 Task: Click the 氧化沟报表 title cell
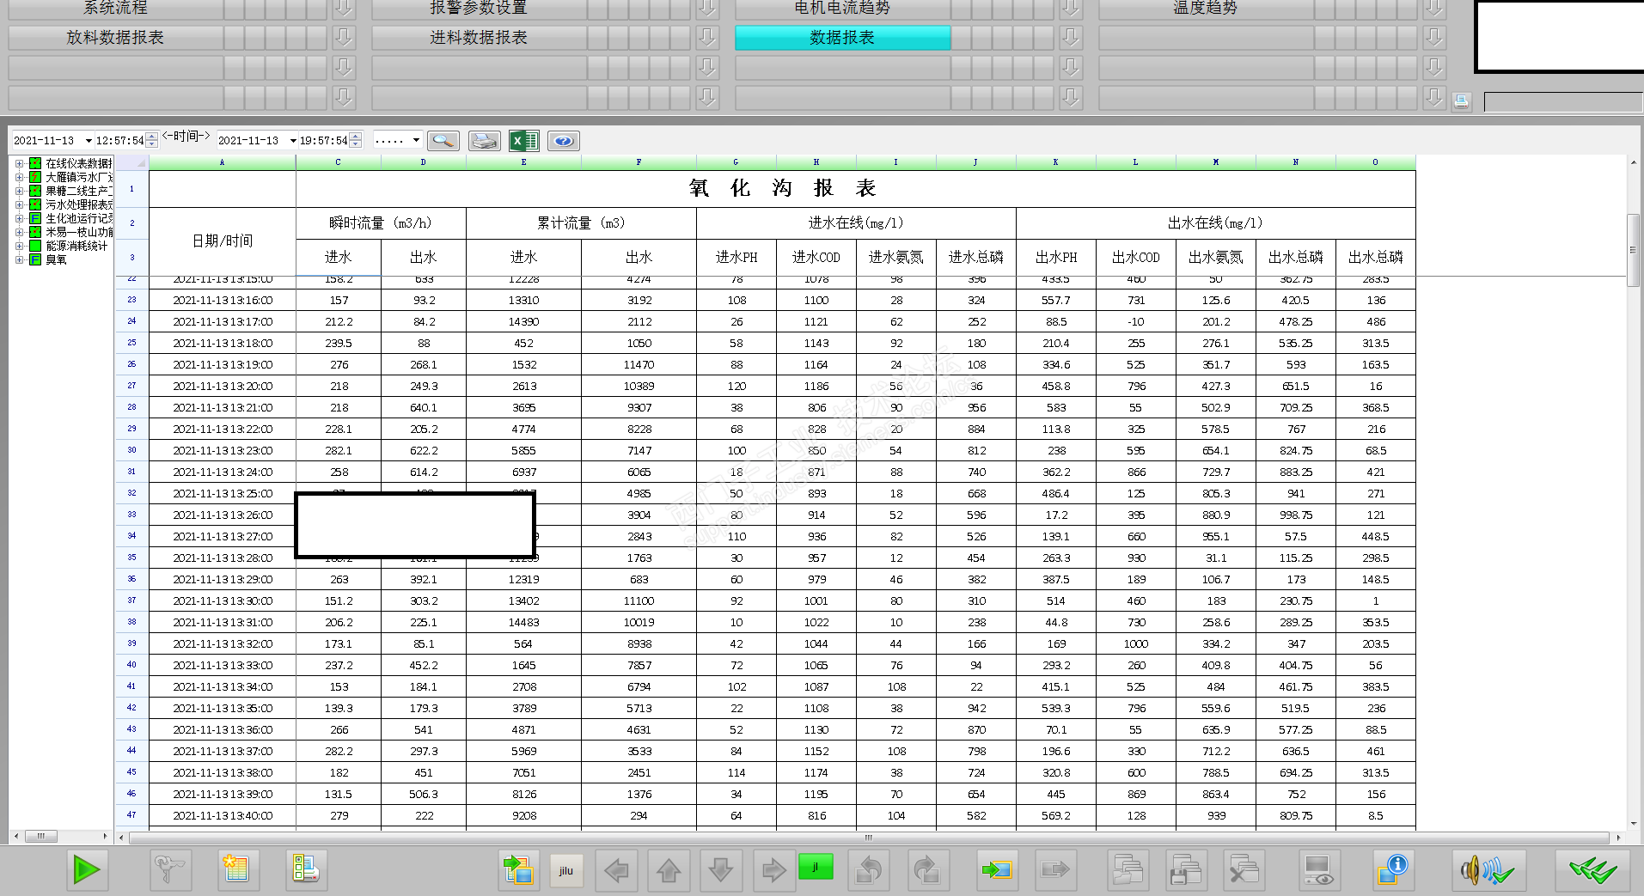782,188
